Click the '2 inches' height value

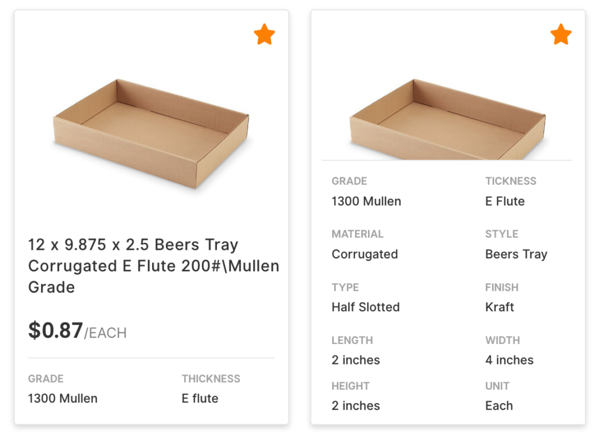pos(356,405)
